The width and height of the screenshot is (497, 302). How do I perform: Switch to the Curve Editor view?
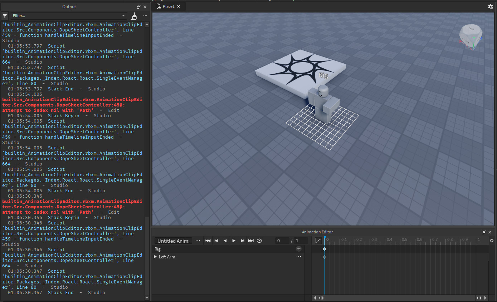pos(318,241)
